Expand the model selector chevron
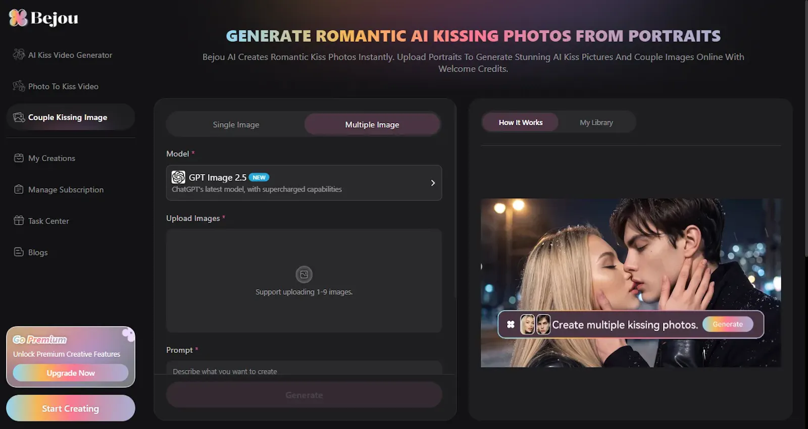This screenshot has width=808, height=429. 433,183
